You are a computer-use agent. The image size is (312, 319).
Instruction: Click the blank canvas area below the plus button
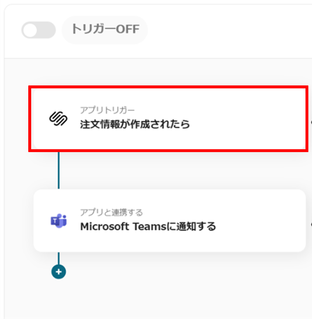click(159, 299)
